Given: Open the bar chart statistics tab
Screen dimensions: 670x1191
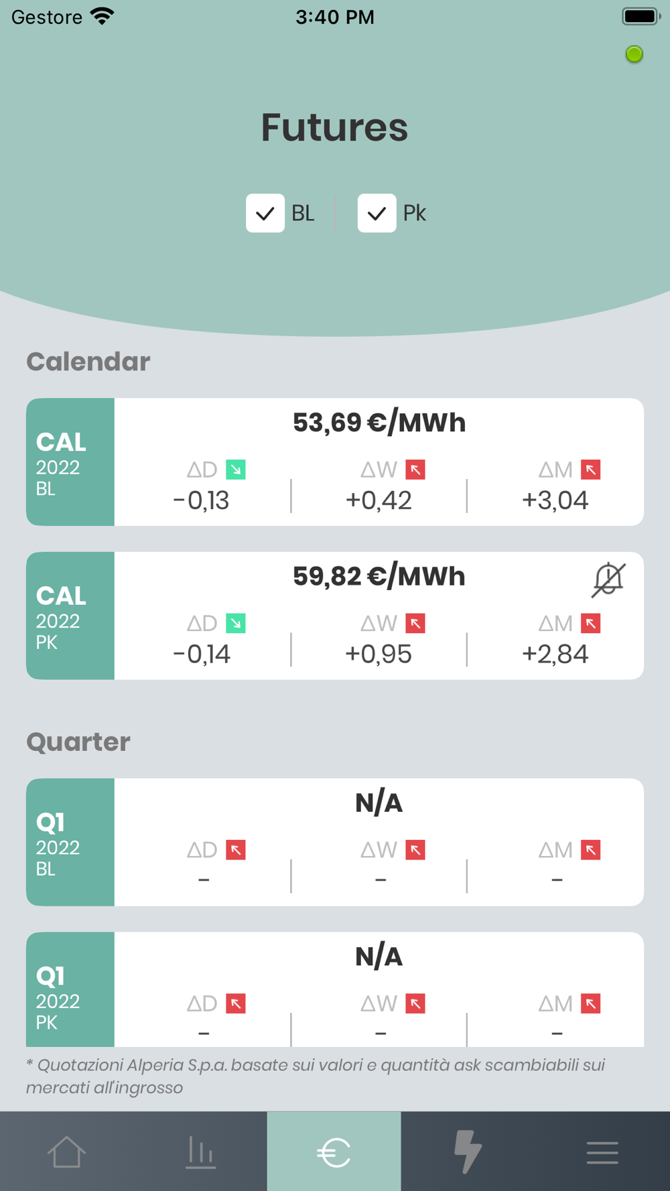Looking at the screenshot, I should point(200,1151).
